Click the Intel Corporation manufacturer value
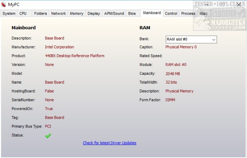This screenshot has width=247, height=158. click(x=59, y=47)
